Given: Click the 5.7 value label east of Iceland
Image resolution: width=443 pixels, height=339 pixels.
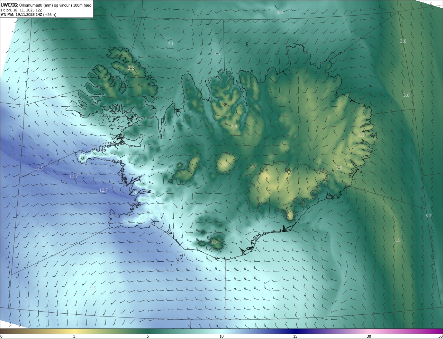Looking at the screenshot, I should coord(428,216).
